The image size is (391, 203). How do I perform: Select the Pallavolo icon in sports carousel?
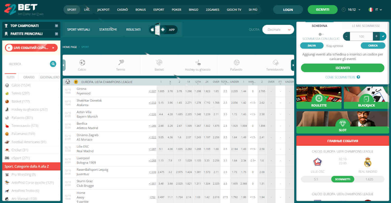tap(236, 62)
